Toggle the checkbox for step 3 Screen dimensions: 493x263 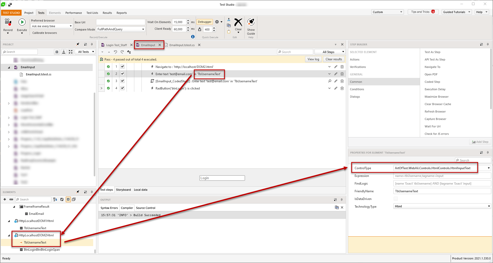click(x=122, y=81)
